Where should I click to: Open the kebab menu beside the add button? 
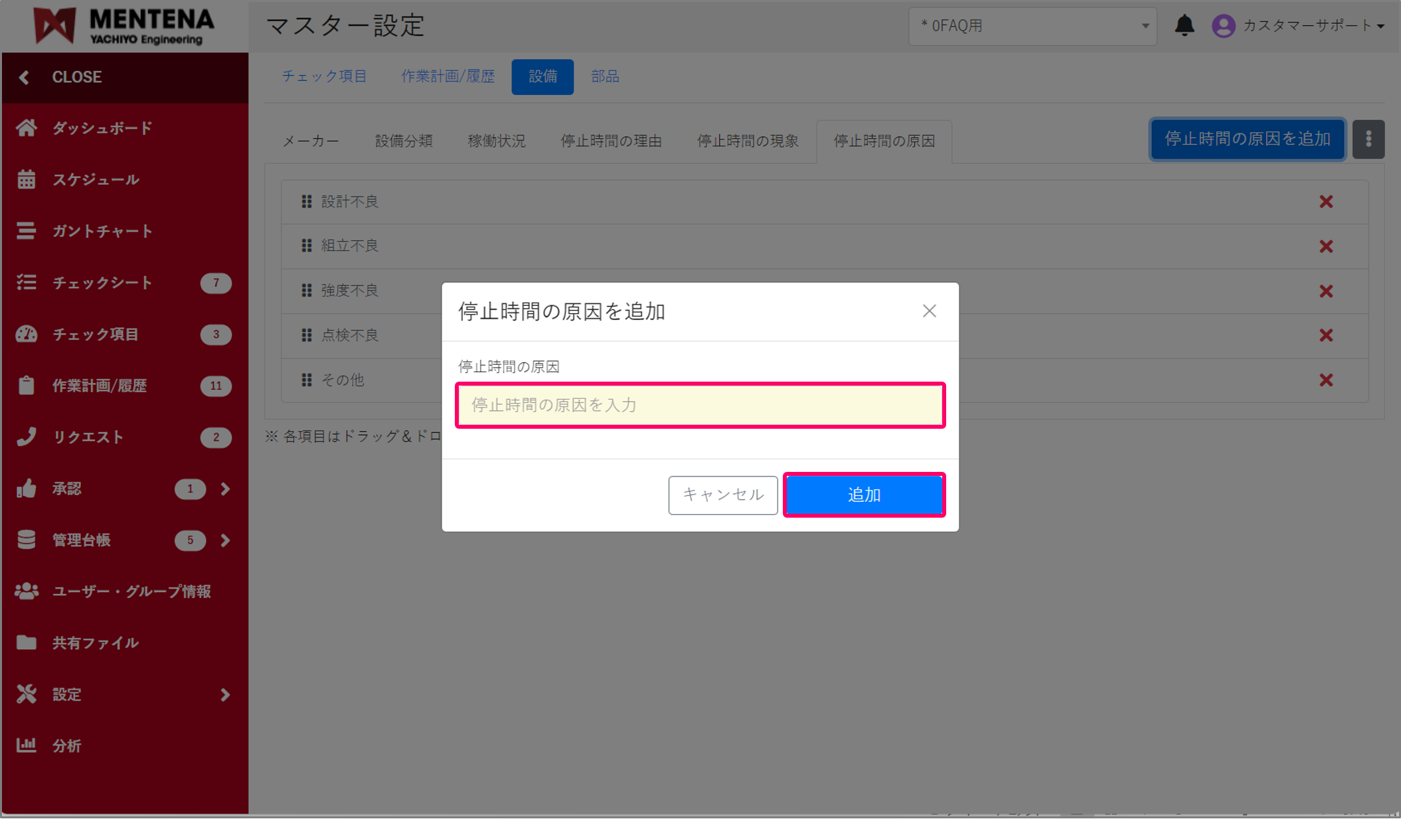(x=1368, y=139)
